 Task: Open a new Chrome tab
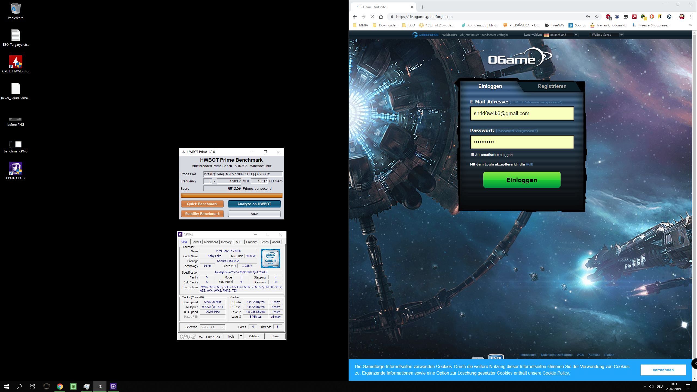(422, 7)
